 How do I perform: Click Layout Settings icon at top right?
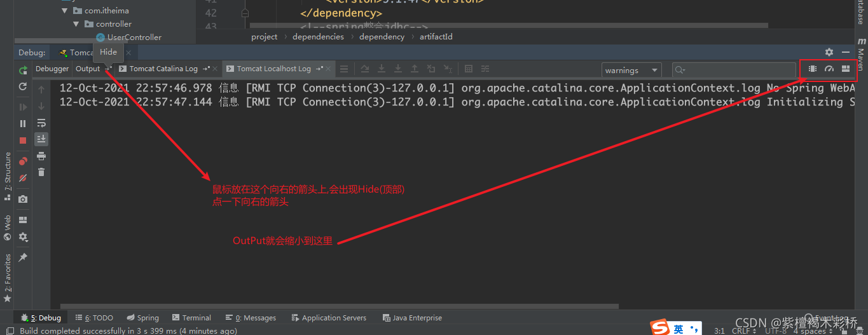click(846, 69)
